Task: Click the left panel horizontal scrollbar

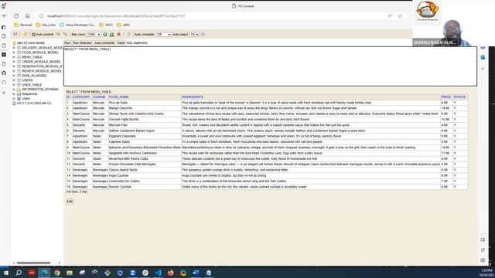Action: 33,263
